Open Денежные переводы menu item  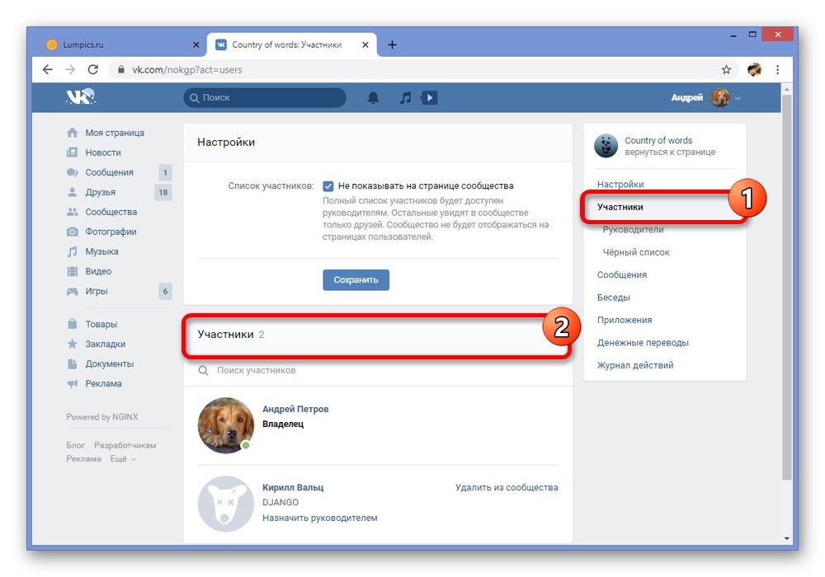tap(643, 343)
